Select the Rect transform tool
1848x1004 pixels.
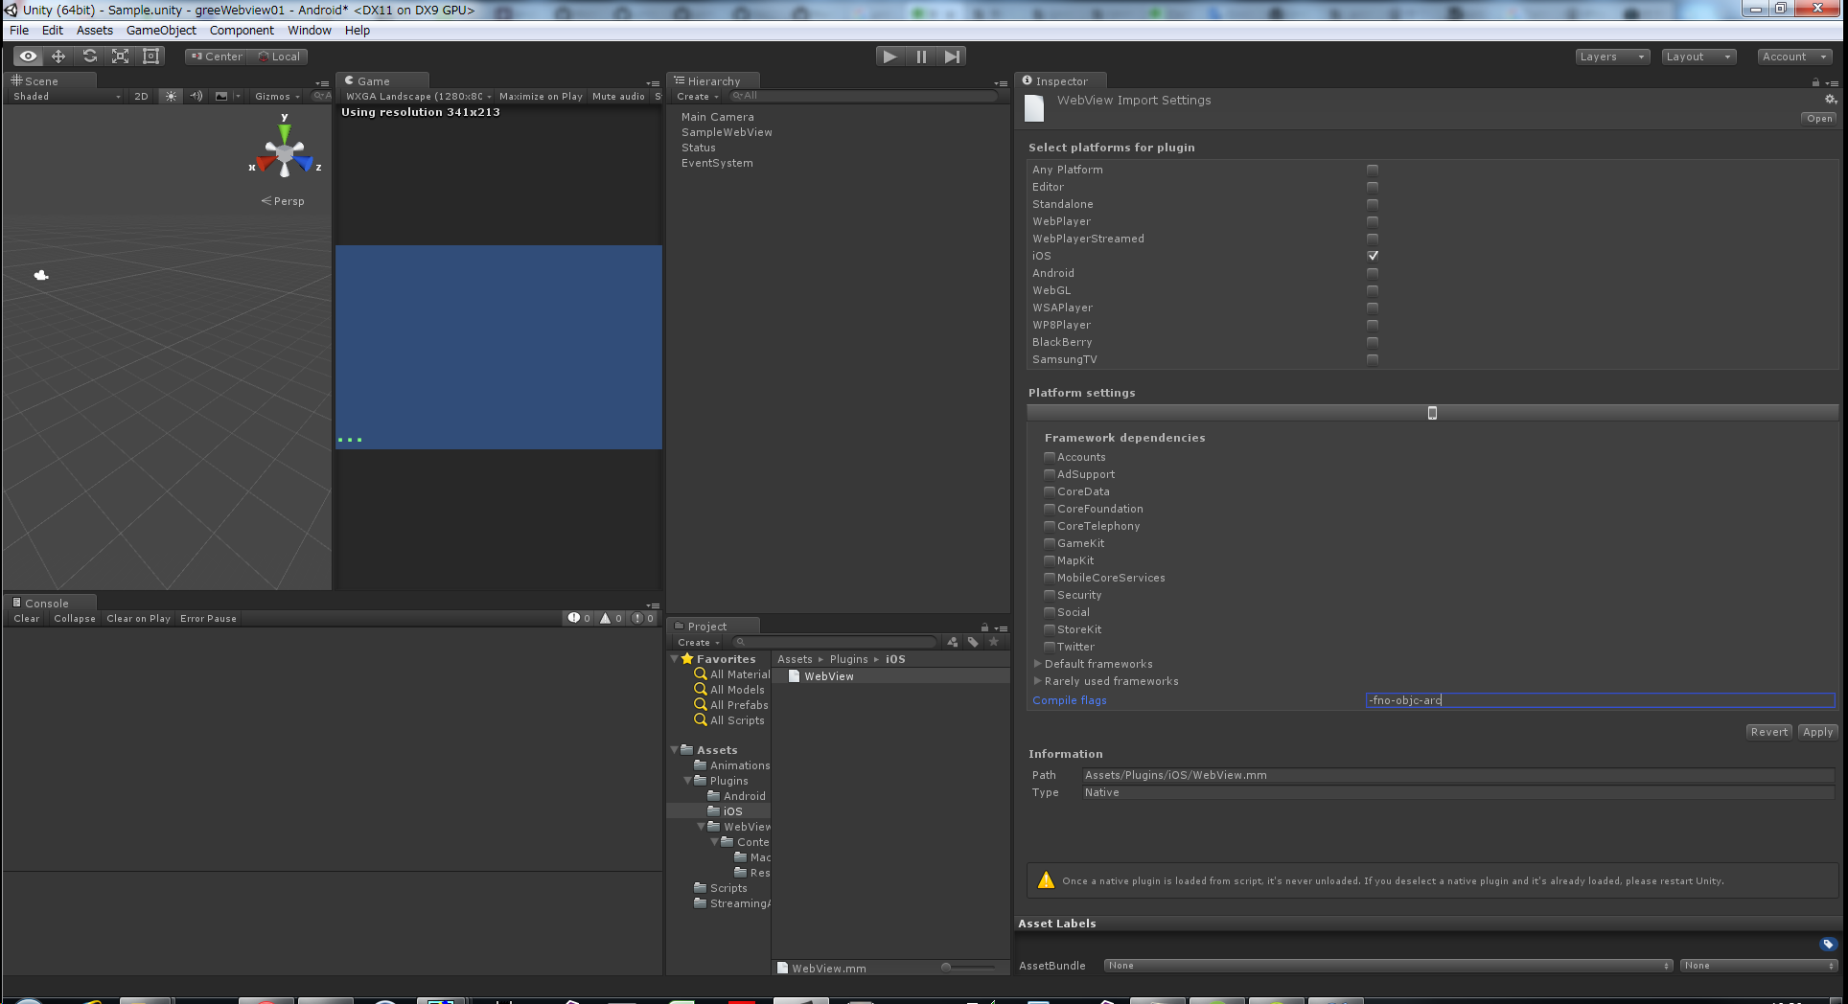(x=150, y=56)
